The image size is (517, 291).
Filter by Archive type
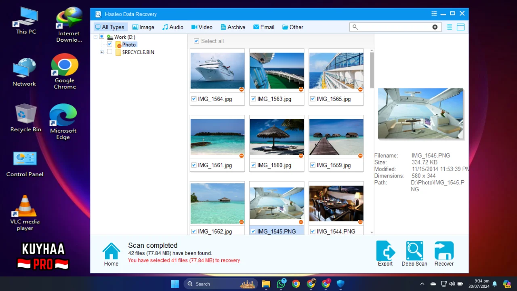tap(233, 27)
